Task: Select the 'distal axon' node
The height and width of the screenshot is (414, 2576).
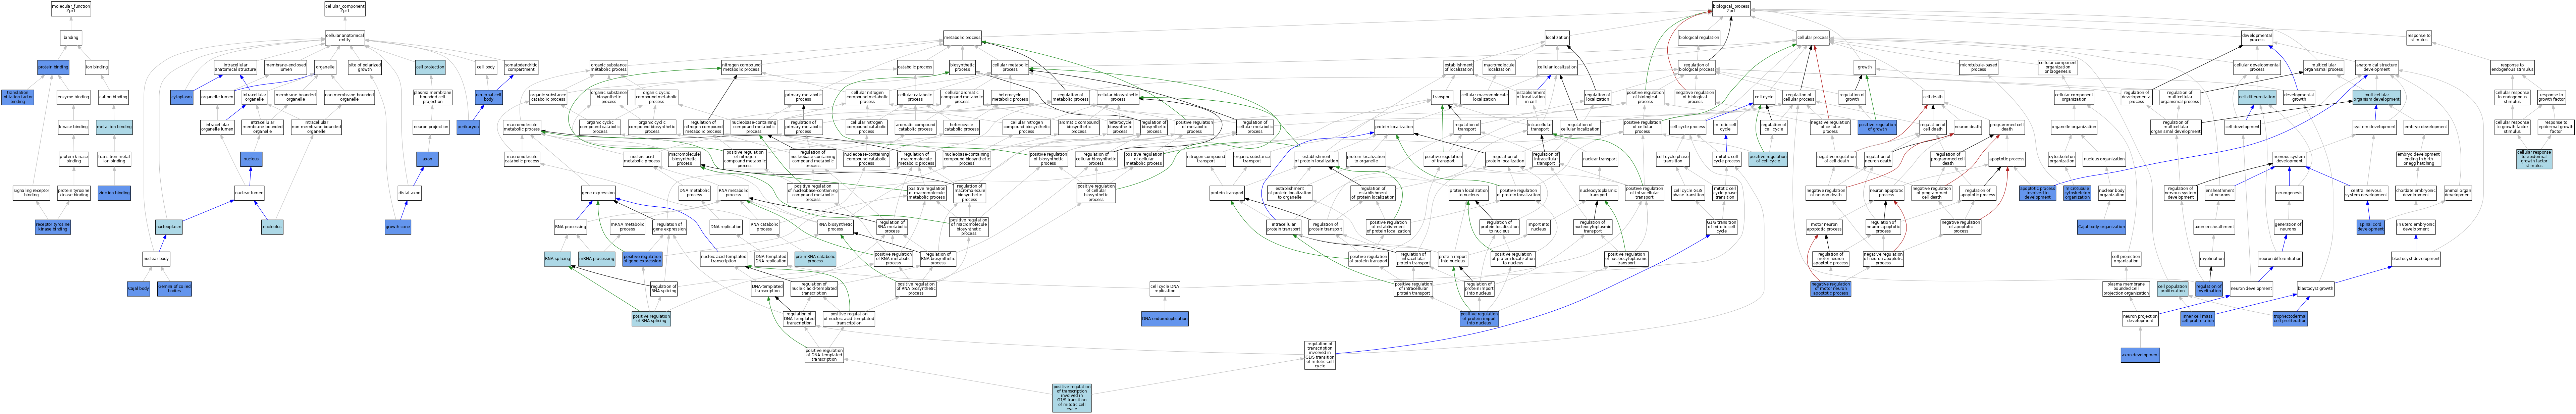Action: pos(409,193)
